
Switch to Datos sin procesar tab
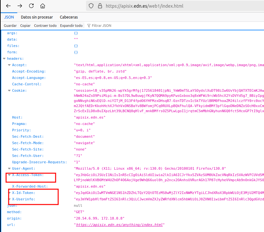37,17
